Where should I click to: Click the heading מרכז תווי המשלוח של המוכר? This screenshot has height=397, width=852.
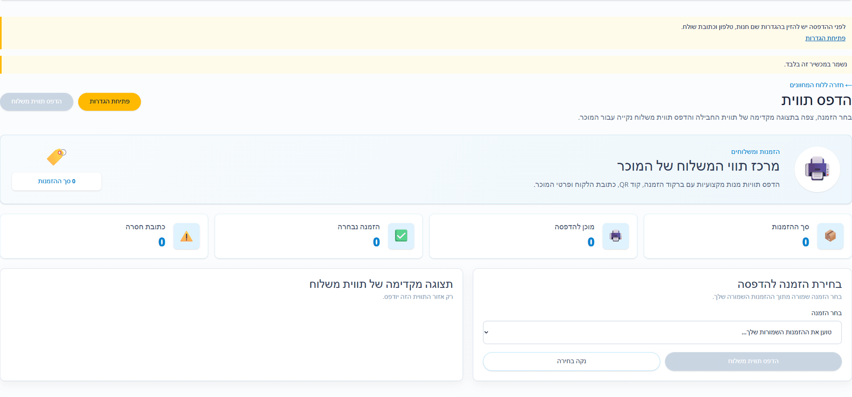698,166
